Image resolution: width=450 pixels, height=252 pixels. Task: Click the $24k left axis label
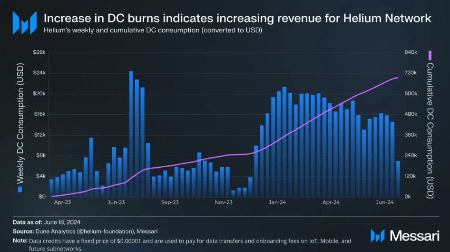click(39, 73)
